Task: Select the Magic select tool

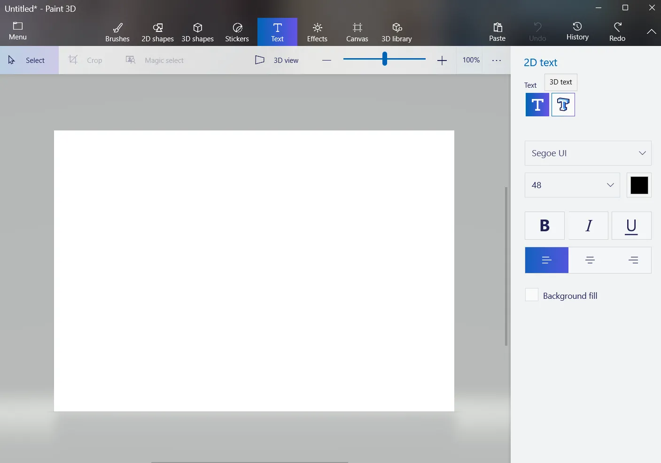Action: (x=155, y=60)
